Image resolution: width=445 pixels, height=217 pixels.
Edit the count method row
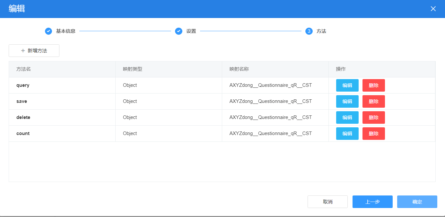tap(347, 134)
